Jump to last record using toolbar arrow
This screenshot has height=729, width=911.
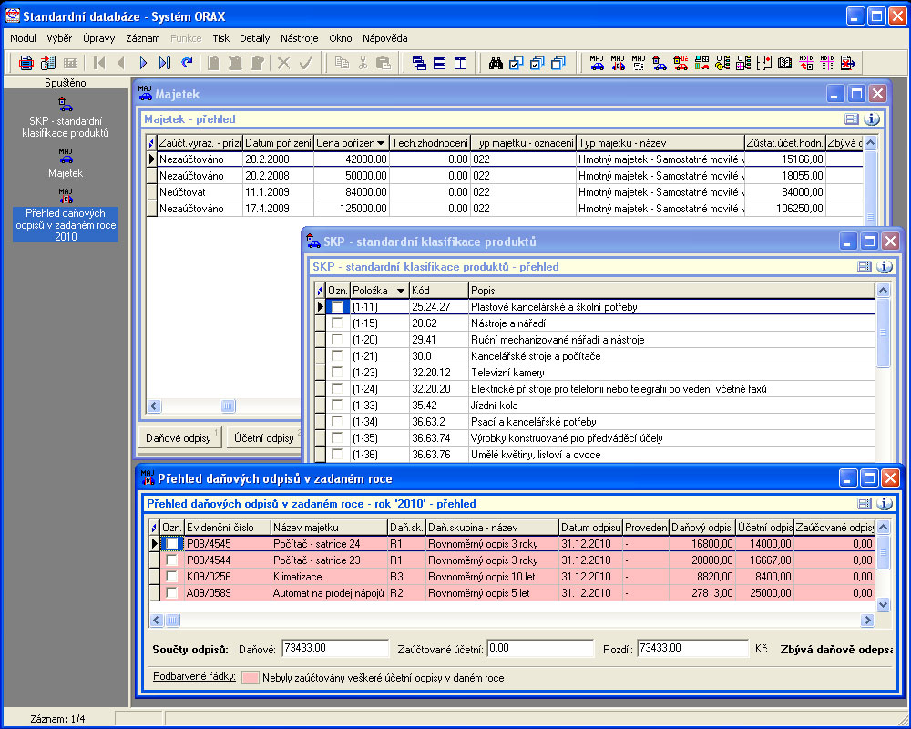tap(165, 63)
